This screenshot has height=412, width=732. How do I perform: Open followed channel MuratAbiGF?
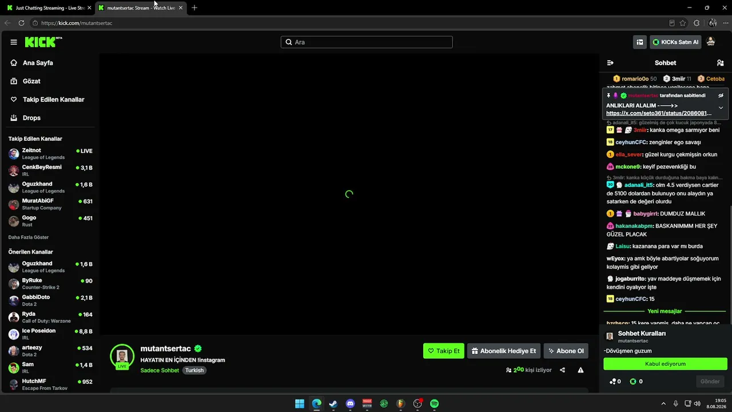point(50,204)
